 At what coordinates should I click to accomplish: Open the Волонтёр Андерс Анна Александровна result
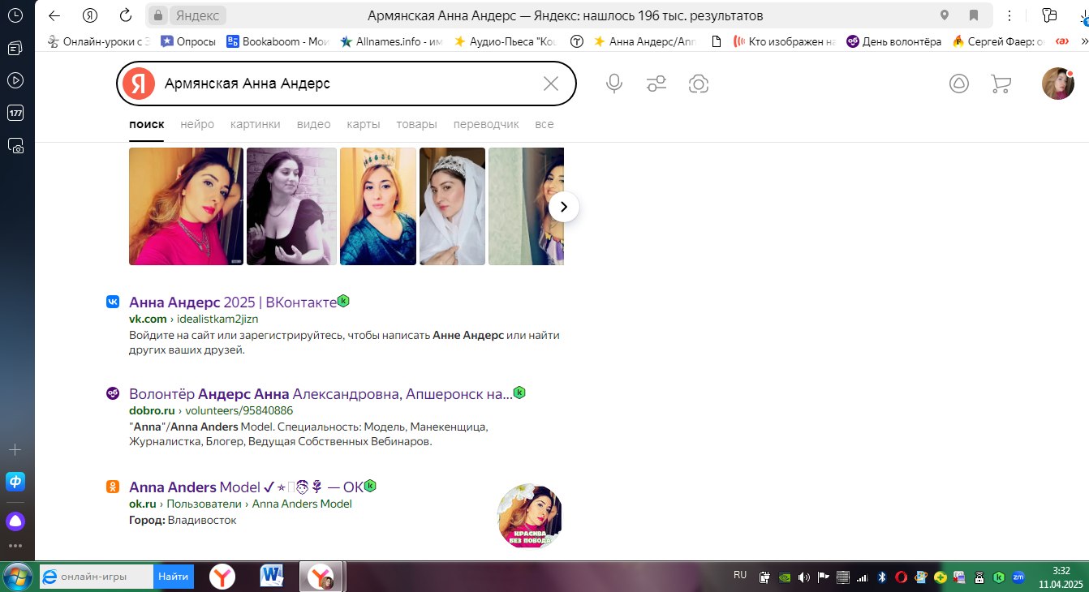(321, 393)
